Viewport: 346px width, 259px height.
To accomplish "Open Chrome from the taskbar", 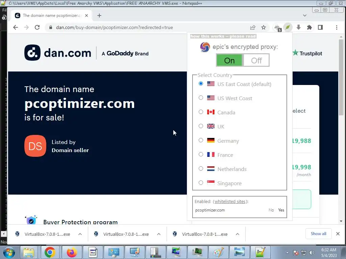I will click(50, 252).
